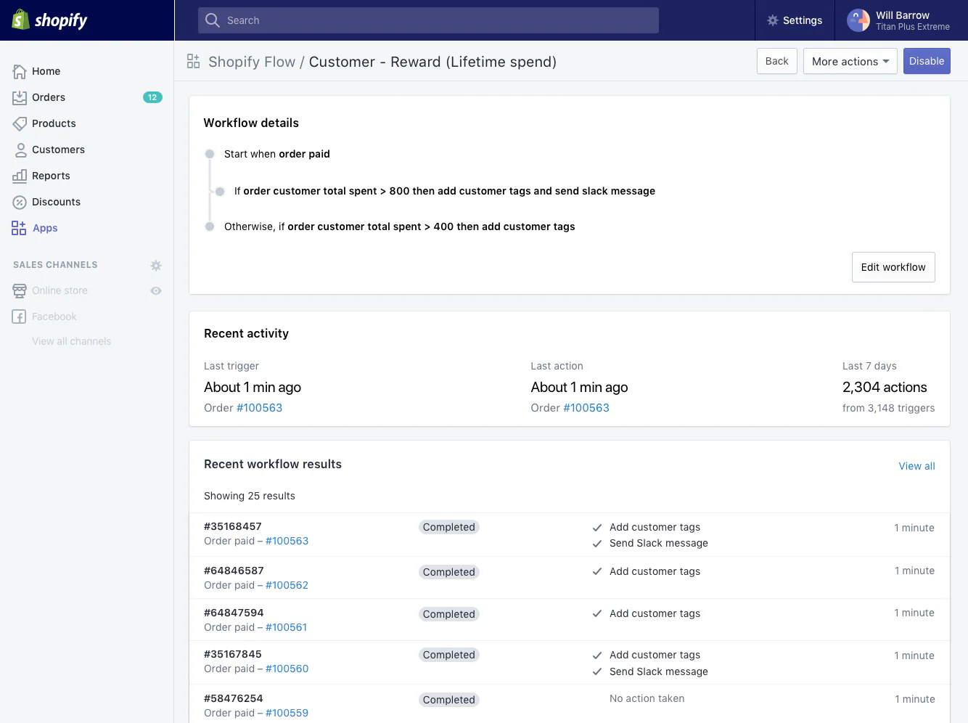Click the Shopify Flow breadcrumb icon
Viewport: 968px width, 723px height.
[193, 62]
